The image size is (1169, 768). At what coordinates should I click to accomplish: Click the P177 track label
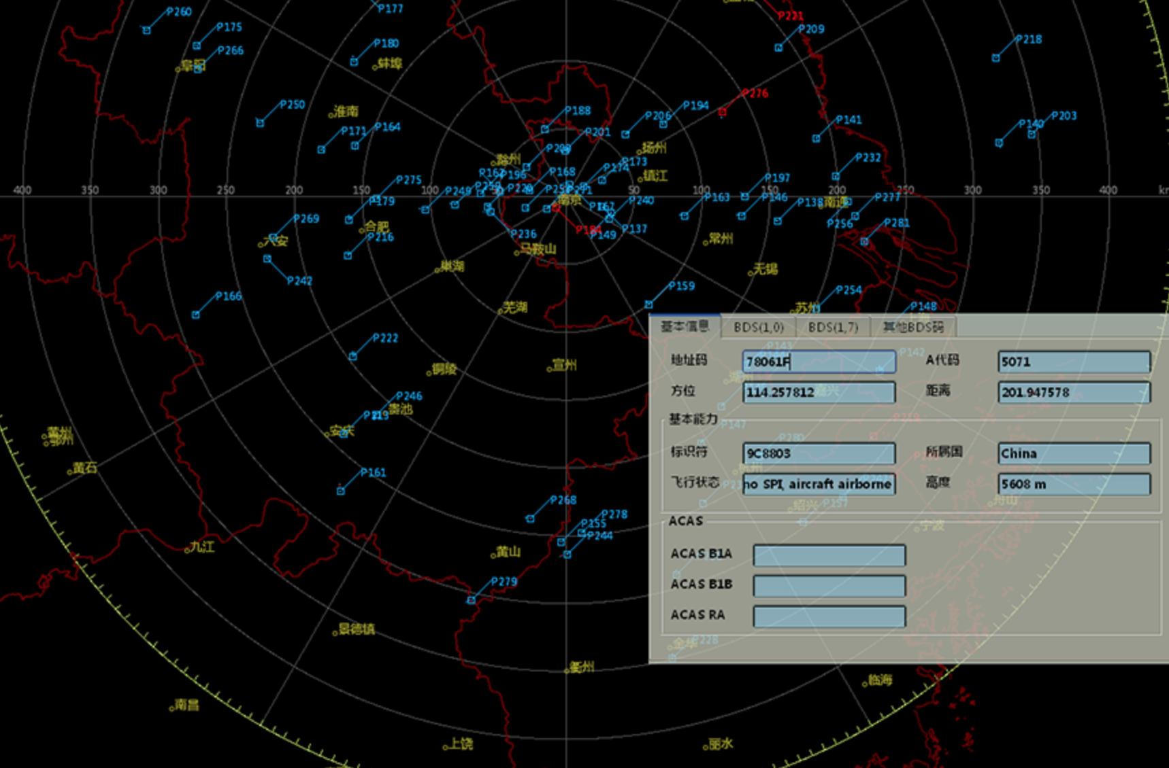[x=391, y=9]
